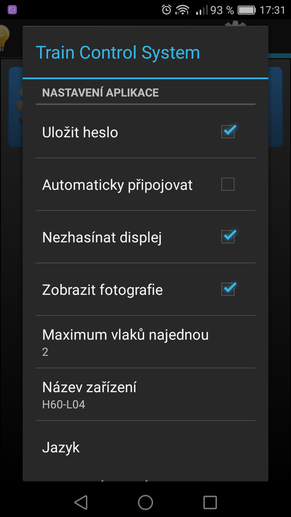The height and width of the screenshot is (517, 291).
Task: Tap the Wi-Fi status icon
Action: coord(183,10)
